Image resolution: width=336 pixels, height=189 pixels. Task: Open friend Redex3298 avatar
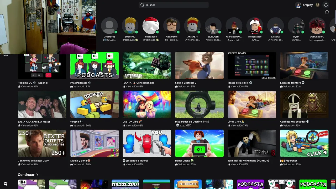(x=151, y=26)
